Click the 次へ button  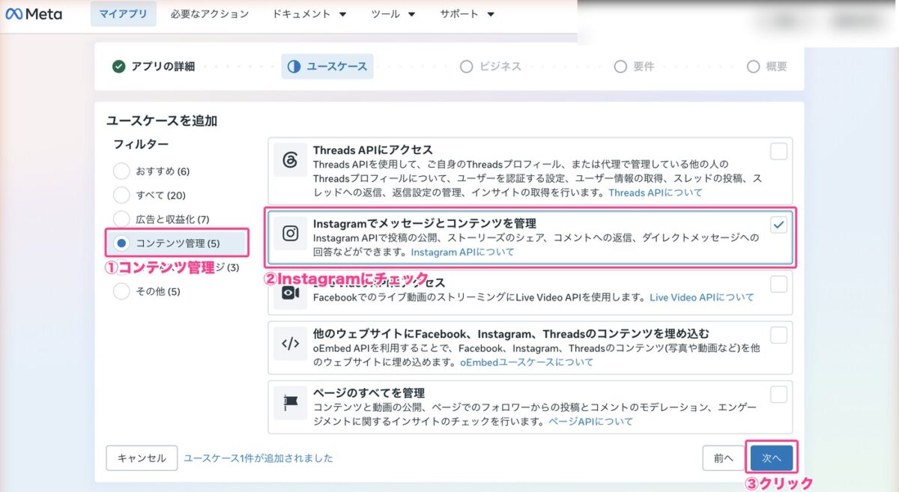point(772,458)
